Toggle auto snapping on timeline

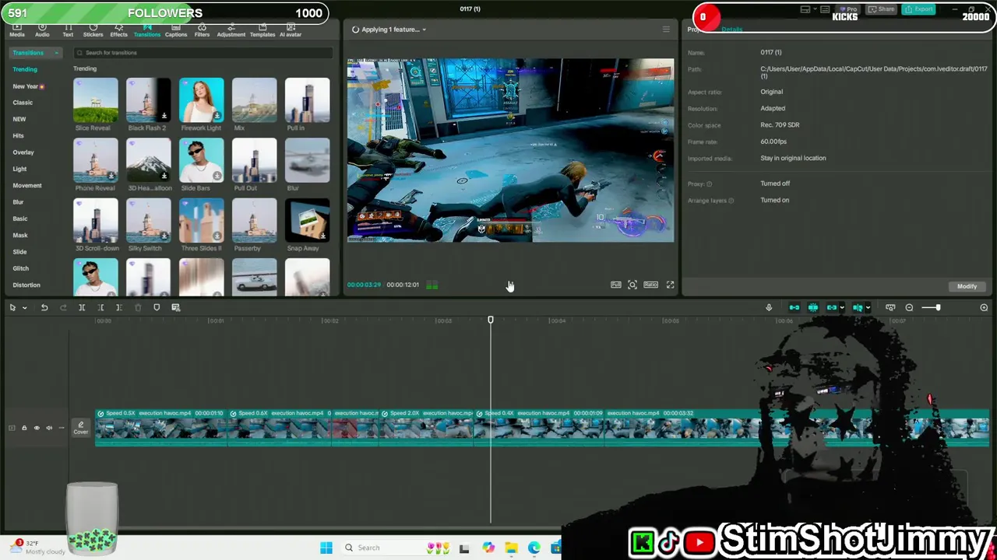point(812,308)
